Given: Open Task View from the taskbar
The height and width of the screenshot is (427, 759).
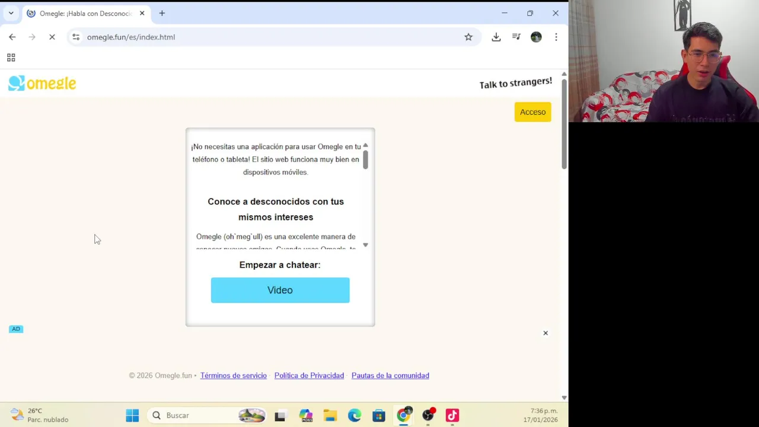Looking at the screenshot, I should [x=280, y=415].
